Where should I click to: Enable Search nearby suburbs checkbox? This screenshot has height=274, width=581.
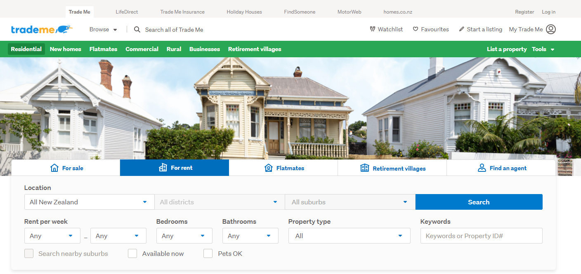pos(29,253)
